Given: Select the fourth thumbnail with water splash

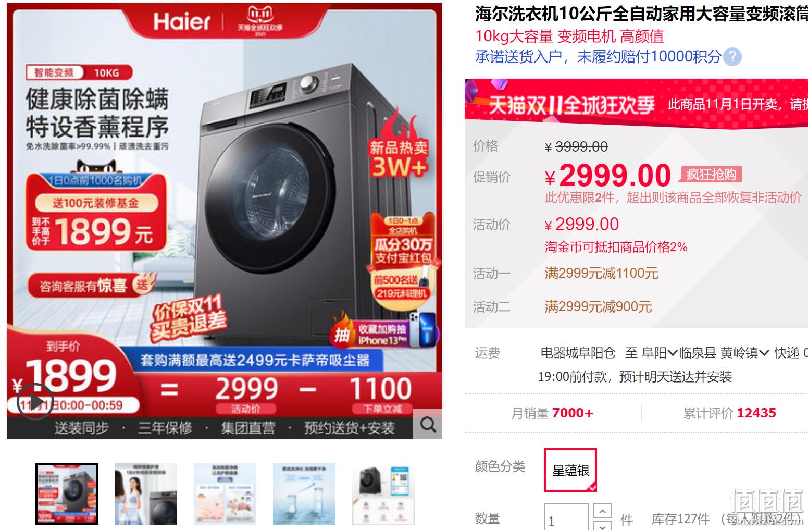Looking at the screenshot, I should pos(304,494).
